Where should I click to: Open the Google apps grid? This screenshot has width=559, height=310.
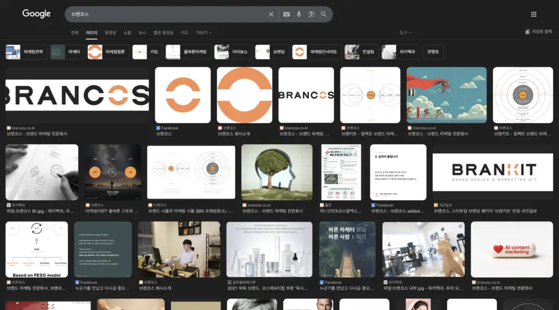pos(534,14)
